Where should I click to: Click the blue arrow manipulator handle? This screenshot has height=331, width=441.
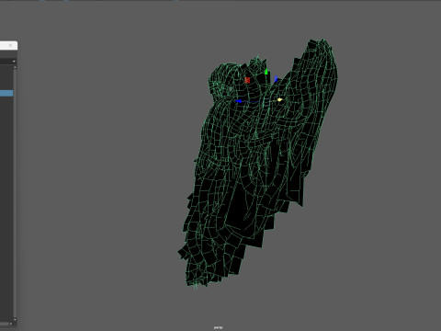click(x=238, y=101)
